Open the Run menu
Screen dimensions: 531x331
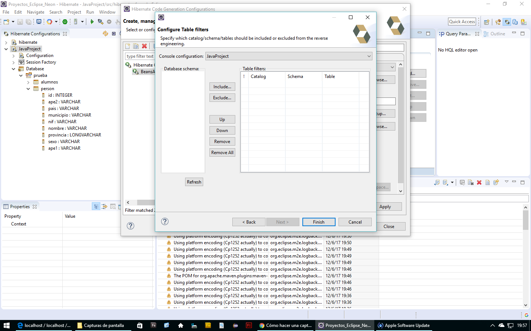pos(90,12)
